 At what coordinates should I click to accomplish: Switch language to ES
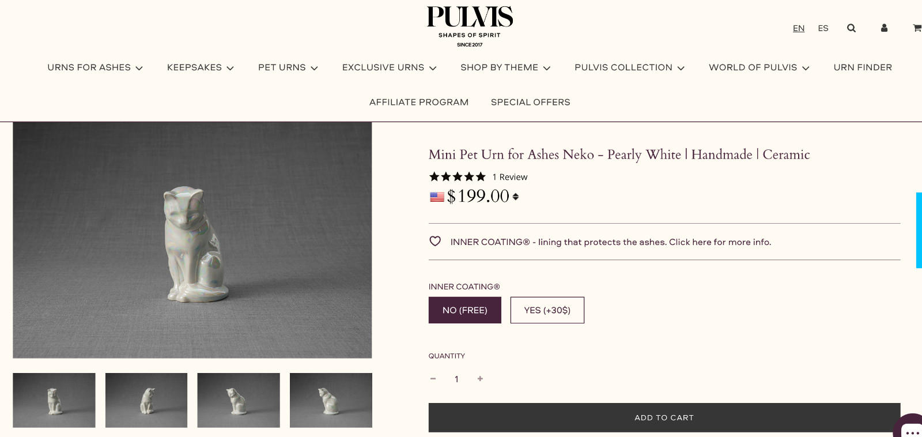click(x=823, y=28)
